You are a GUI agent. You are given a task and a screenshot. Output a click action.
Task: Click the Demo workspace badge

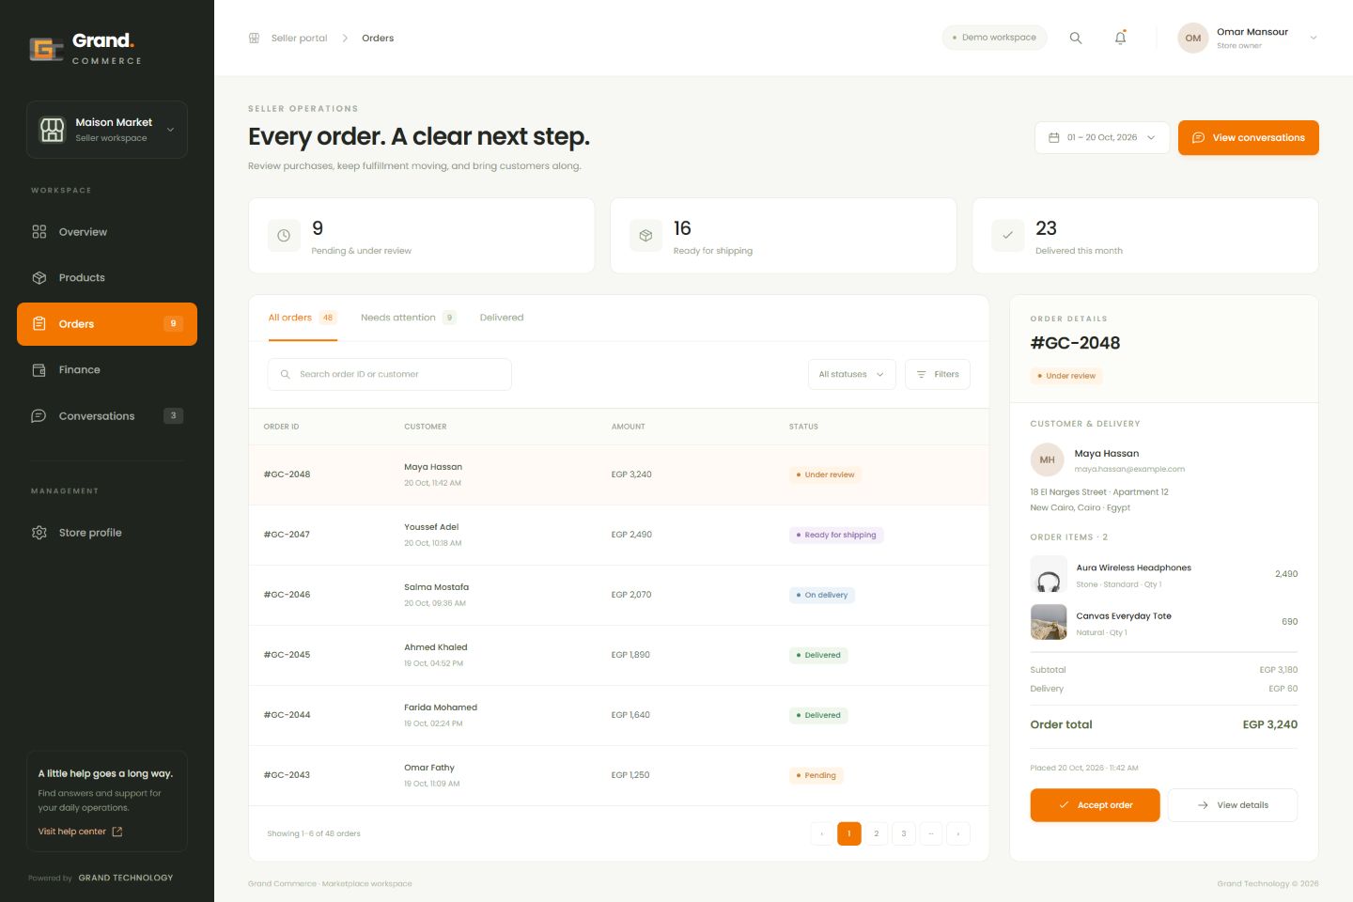pos(994,38)
